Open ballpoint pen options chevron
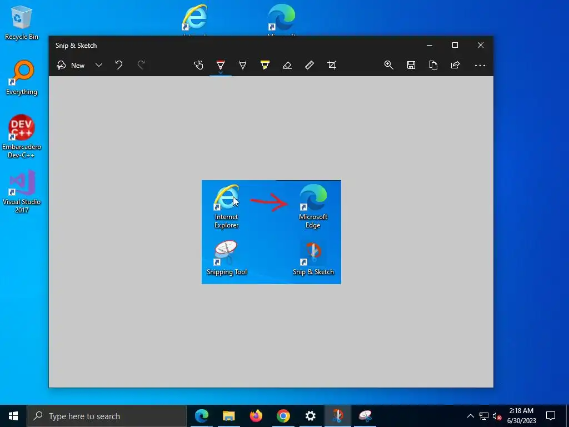This screenshot has width=569, height=427. (220, 73)
